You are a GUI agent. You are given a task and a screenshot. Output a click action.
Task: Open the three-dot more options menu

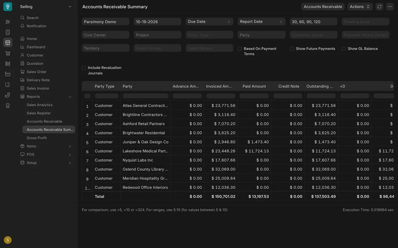(x=390, y=7)
